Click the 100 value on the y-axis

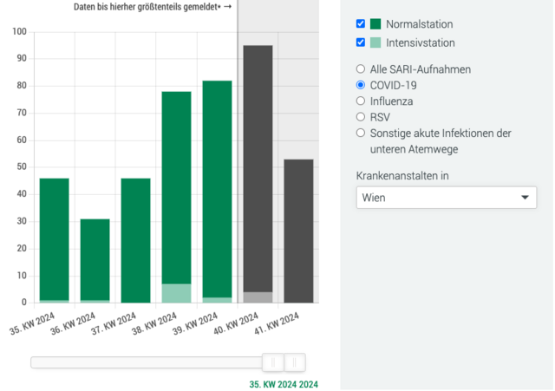tap(19, 31)
